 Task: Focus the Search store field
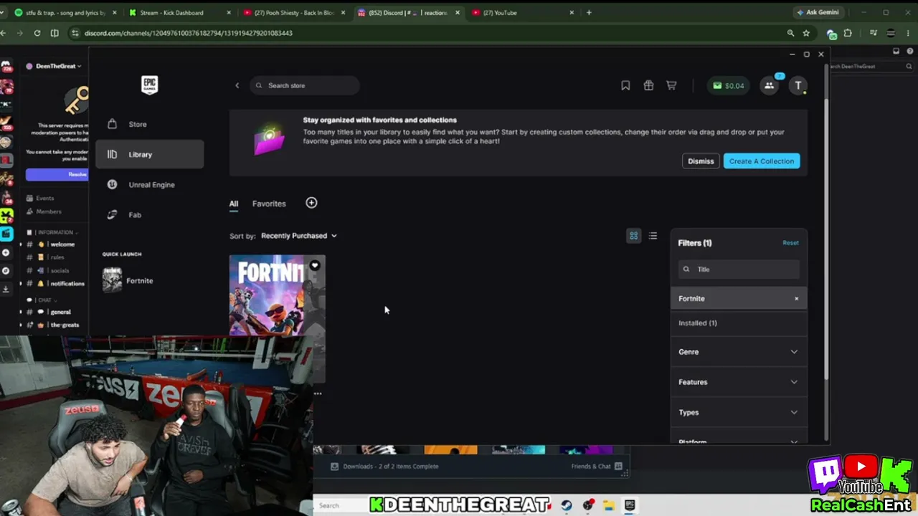pyautogui.click(x=305, y=85)
